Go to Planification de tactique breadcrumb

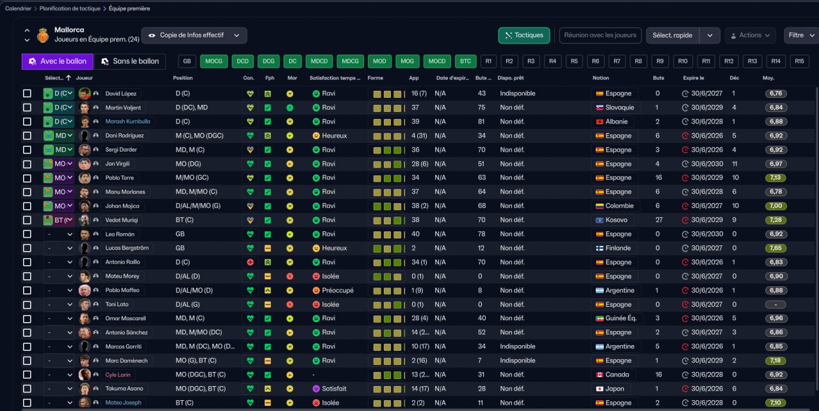click(70, 8)
